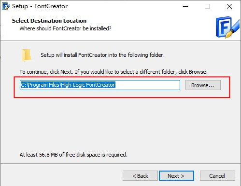
Task: Click the disabled maximize window button
Action: 207,6
